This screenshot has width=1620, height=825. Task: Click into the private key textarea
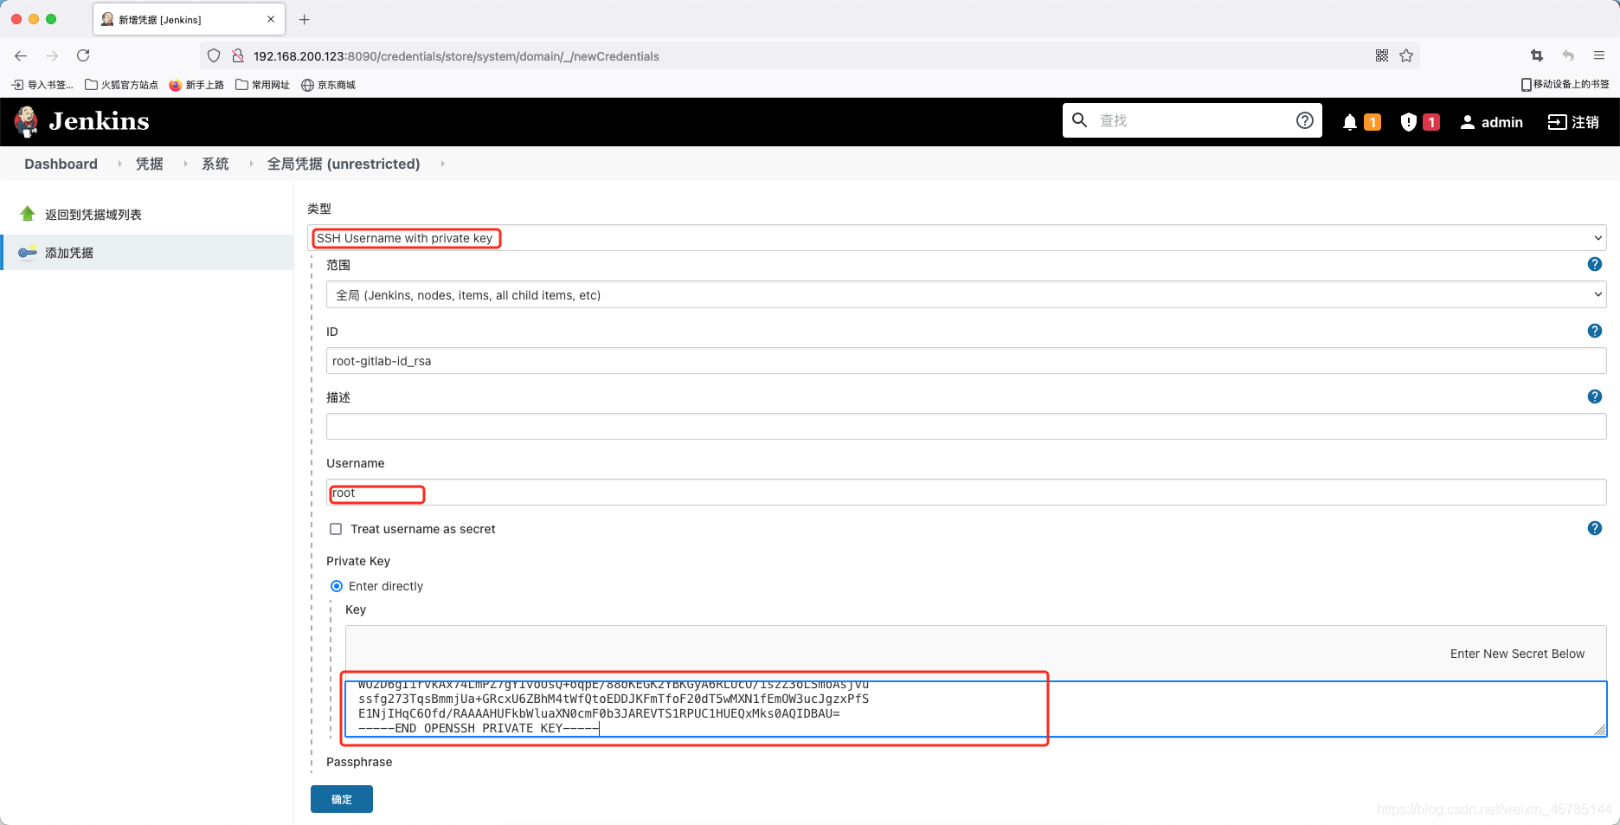coord(975,709)
